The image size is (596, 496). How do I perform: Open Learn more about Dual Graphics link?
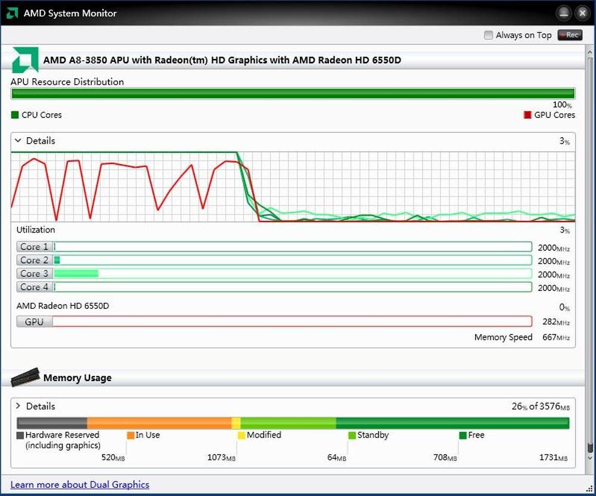click(x=80, y=484)
